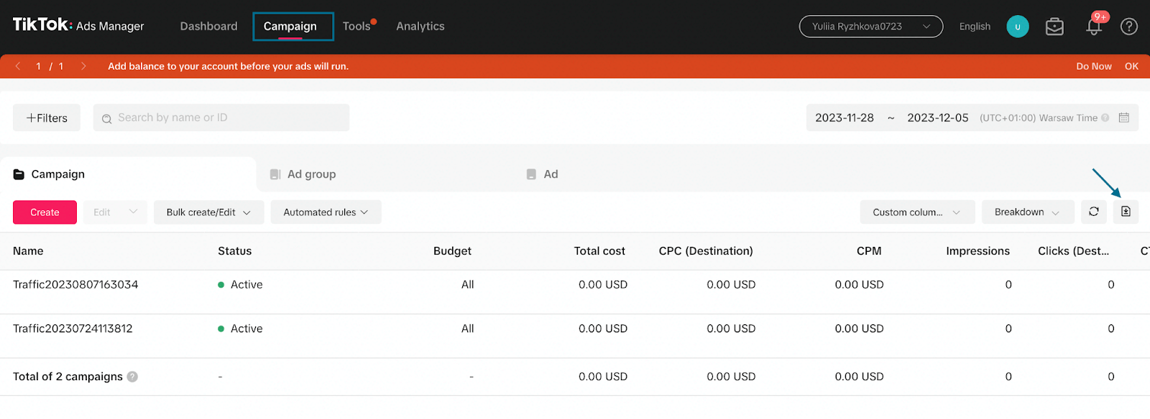Open the Filters button
Screen dimensions: 1150x419
(x=47, y=118)
